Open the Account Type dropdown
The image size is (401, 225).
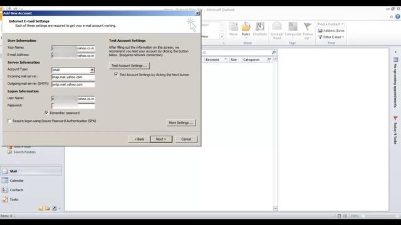[x=92, y=70]
